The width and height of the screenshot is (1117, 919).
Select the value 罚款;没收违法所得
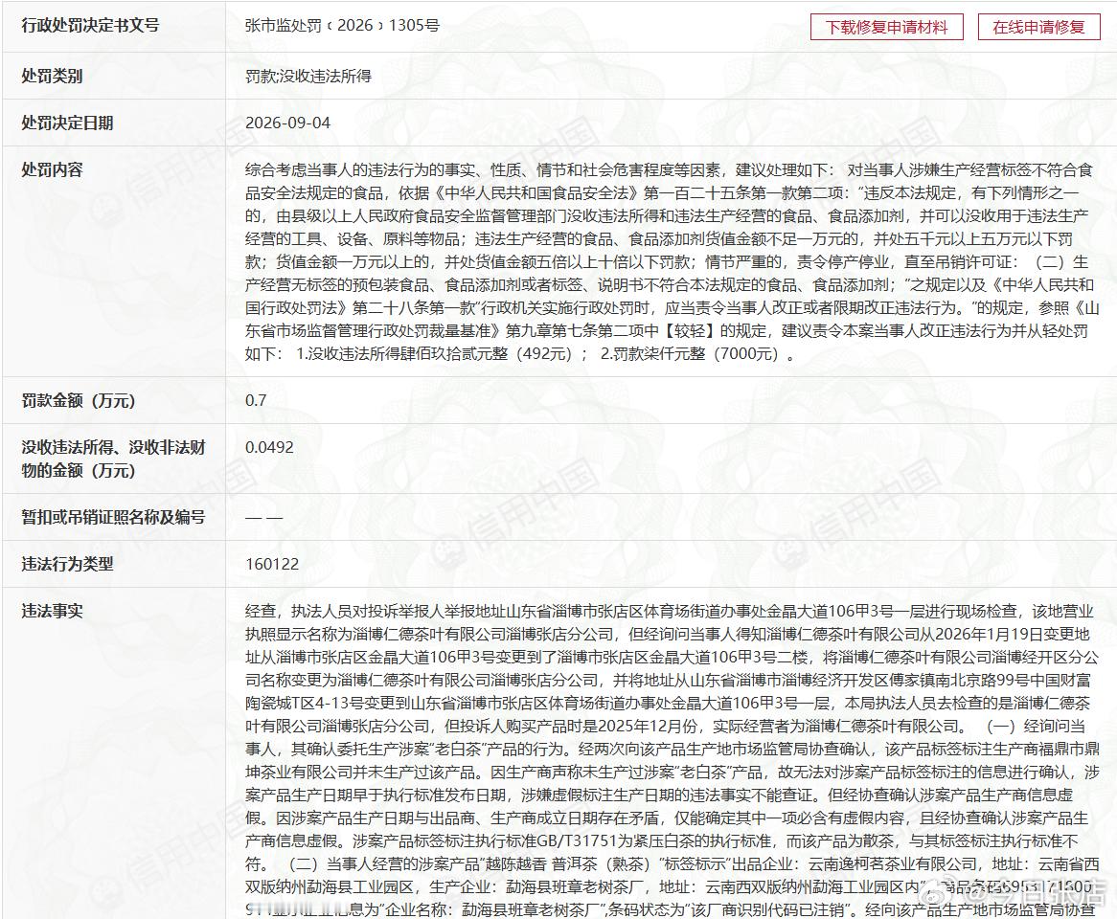click(308, 77)
